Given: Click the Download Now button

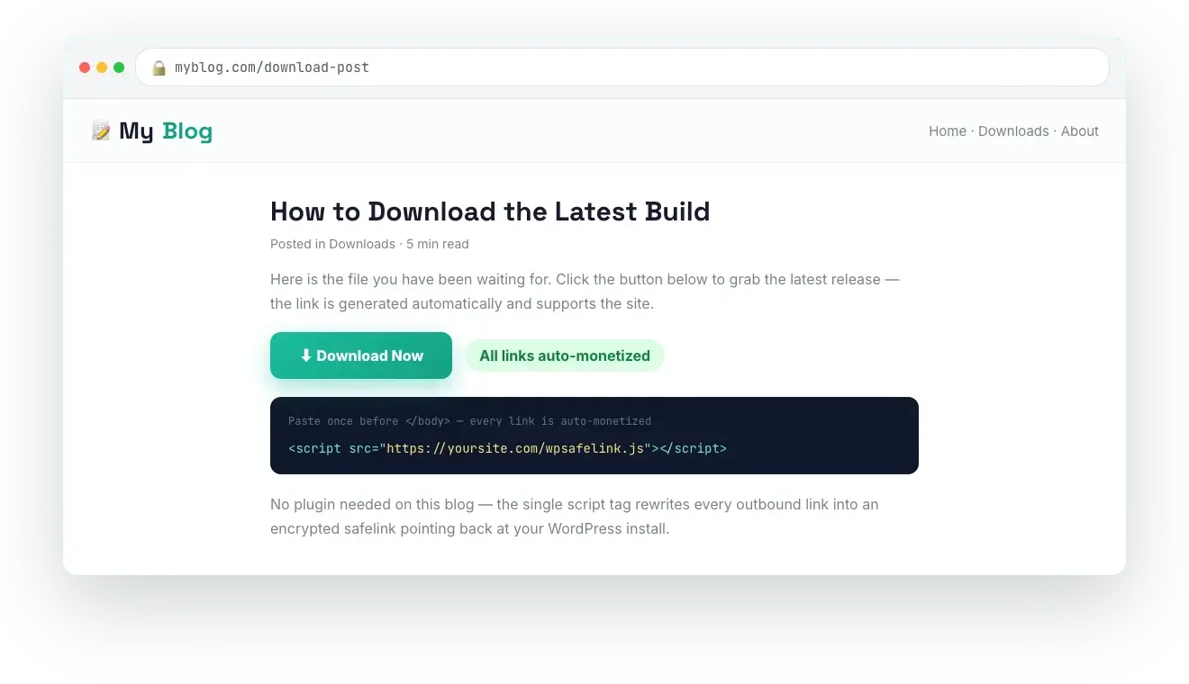Looking at the screenshot, I should [x=361, y=355].
